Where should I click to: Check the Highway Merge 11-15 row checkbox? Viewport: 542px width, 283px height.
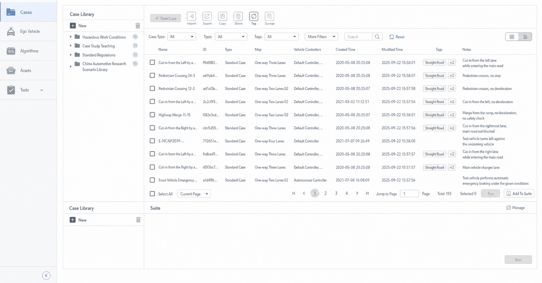[x=152, y=115]
